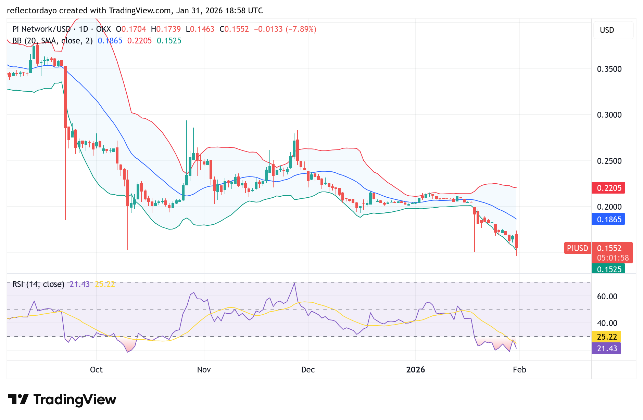
Task: Click the BB (20, SMA, close, 2) legend
Action: pyautogui.click(x=52, y=41)
